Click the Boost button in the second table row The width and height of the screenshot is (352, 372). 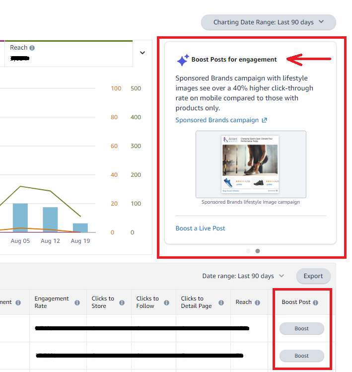click(x=301, y=356)
